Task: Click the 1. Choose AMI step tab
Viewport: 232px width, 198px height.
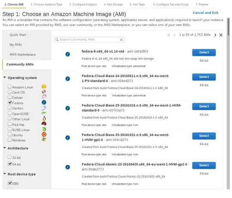Action: [14, 4]
